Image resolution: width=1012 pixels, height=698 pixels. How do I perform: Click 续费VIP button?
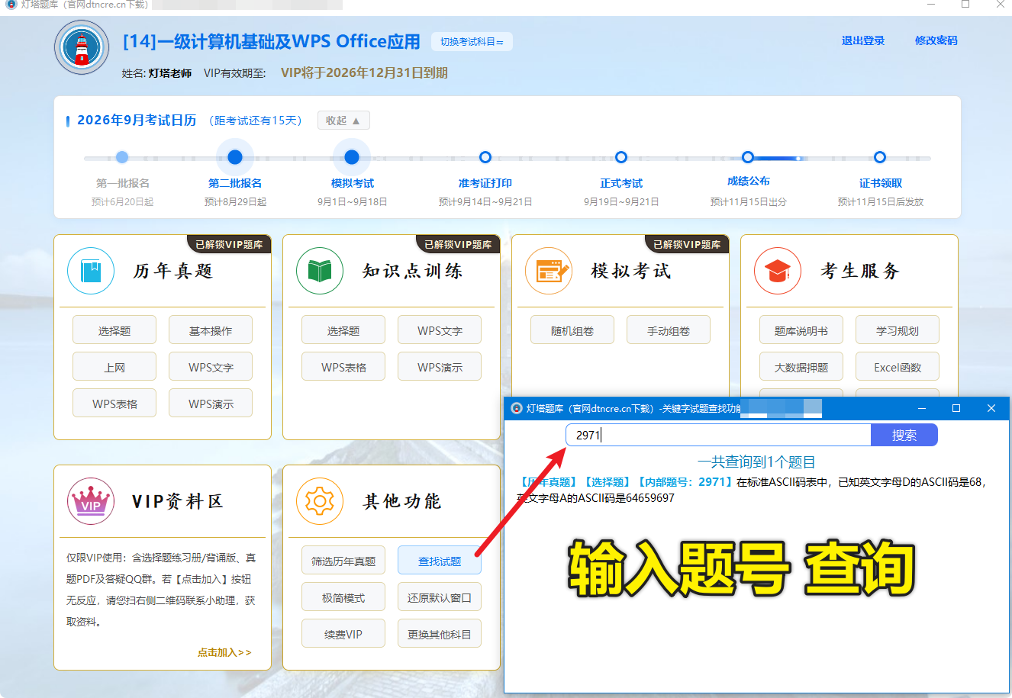click(x=343, y=634)
